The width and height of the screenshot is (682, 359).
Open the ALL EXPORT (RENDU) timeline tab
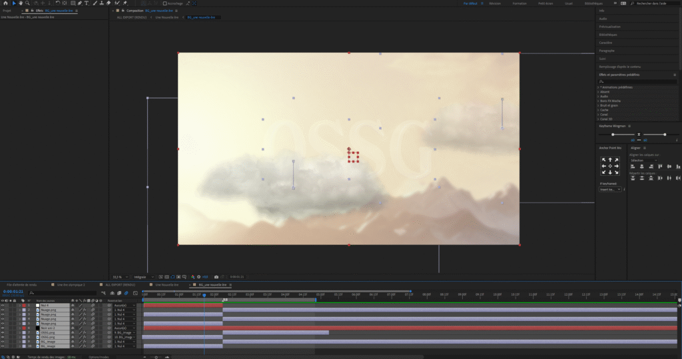[119, 284]
